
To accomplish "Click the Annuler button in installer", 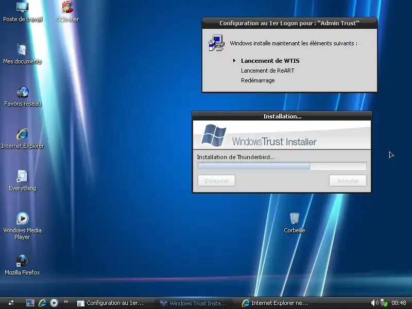I will coord(348,181).
